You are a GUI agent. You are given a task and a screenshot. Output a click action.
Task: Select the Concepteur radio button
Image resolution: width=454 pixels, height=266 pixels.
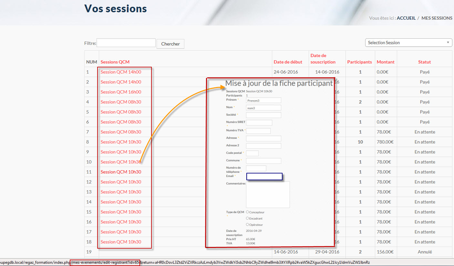click(247, 212)
